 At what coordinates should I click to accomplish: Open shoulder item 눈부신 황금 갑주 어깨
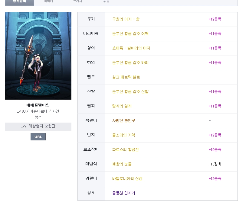point(130,34)
